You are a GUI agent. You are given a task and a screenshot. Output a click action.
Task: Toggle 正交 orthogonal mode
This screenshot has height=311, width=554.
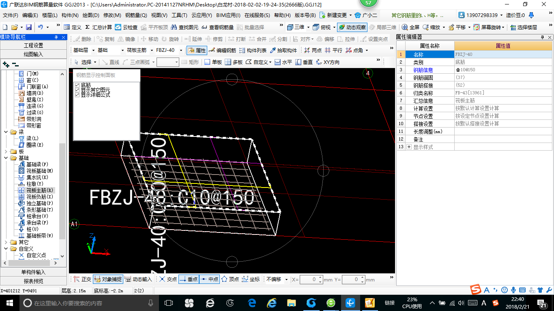tap(82, 279)
